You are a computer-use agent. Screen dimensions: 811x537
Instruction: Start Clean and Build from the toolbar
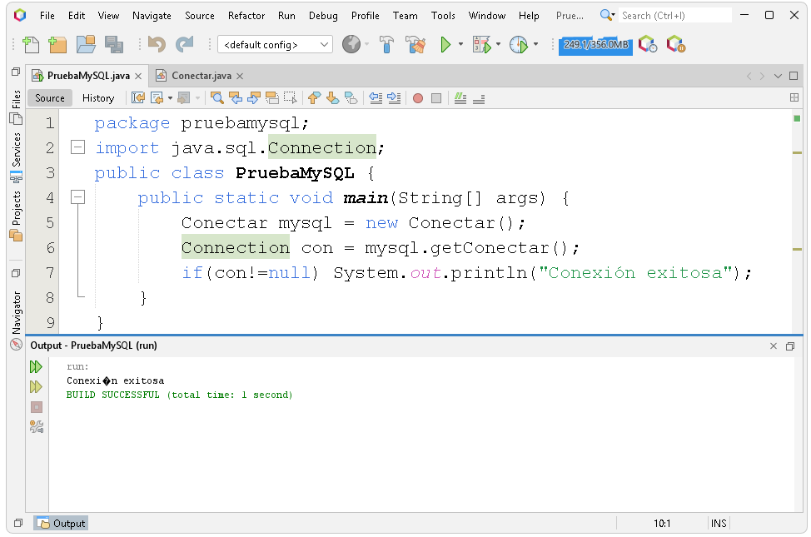(x=416, y=44)
